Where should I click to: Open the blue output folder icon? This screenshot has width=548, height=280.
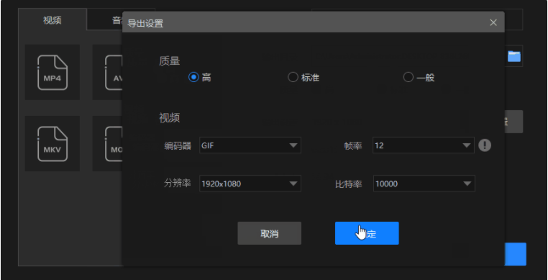(513, 56)
